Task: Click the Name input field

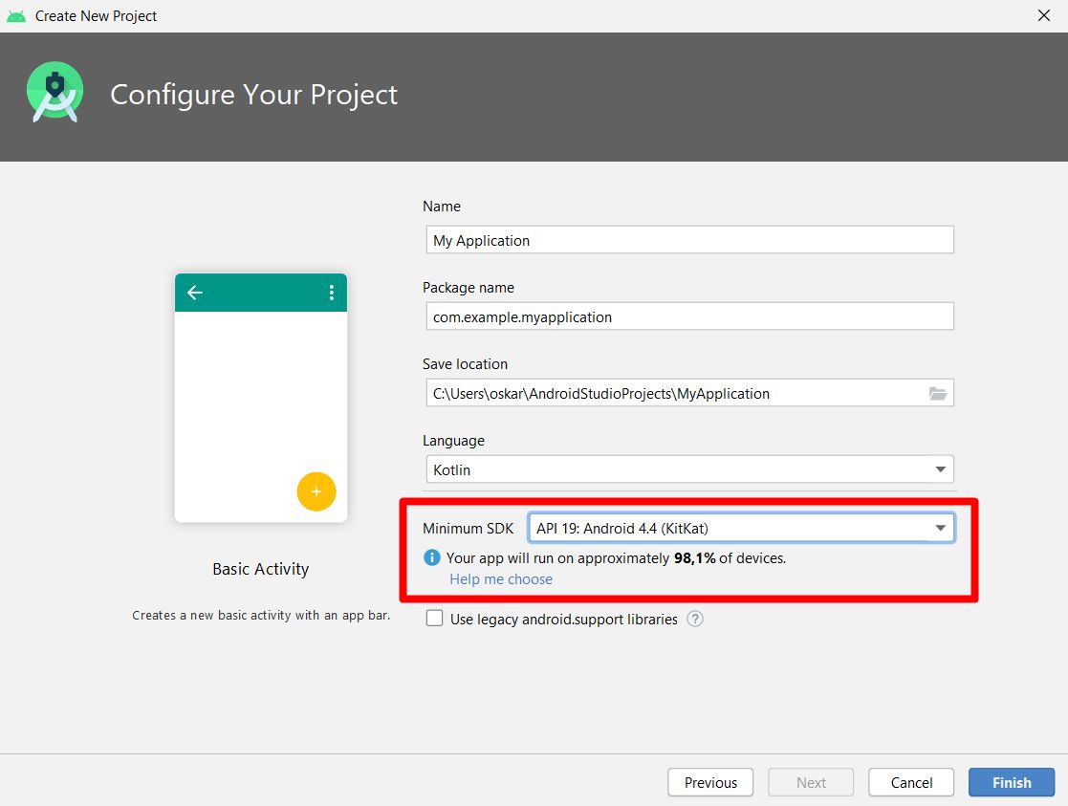Action: pyautogui.click(x=688, y=240)
